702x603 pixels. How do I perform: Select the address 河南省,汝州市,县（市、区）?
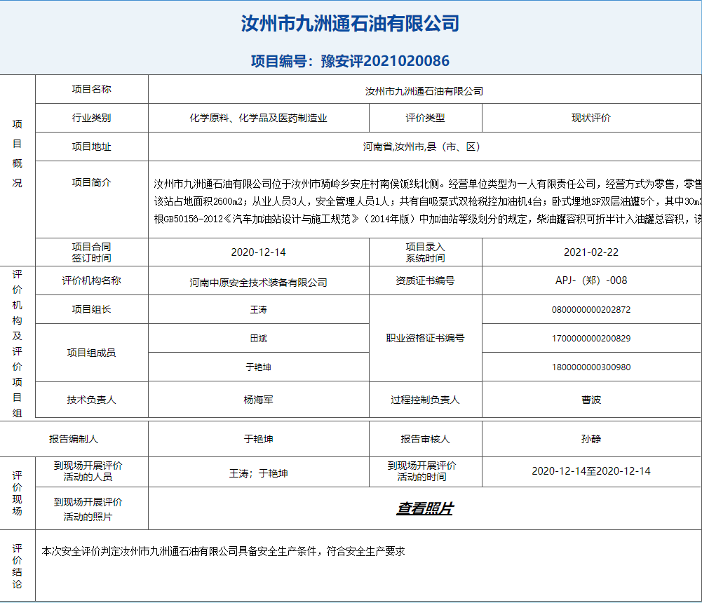tap(421, 147)
